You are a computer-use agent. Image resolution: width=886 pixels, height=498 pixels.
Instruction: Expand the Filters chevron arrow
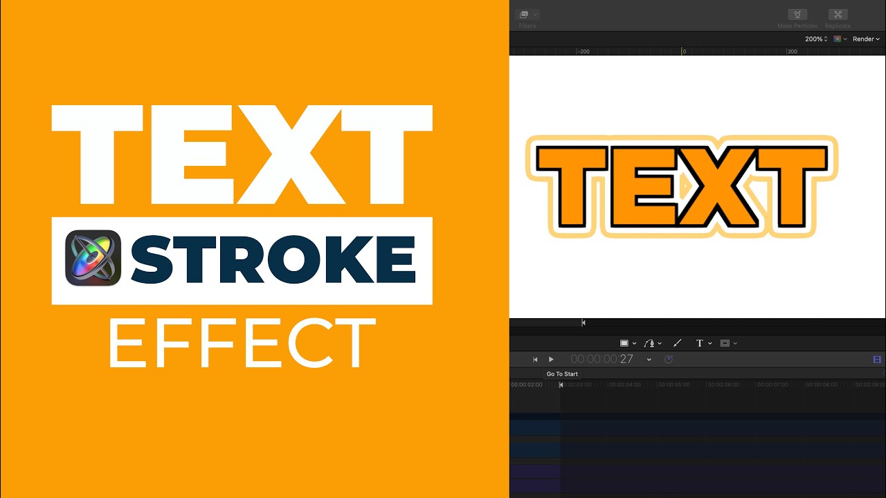536,15
